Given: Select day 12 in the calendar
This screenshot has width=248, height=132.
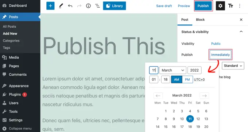Looking at the screenshot, I should click(198, 119).
